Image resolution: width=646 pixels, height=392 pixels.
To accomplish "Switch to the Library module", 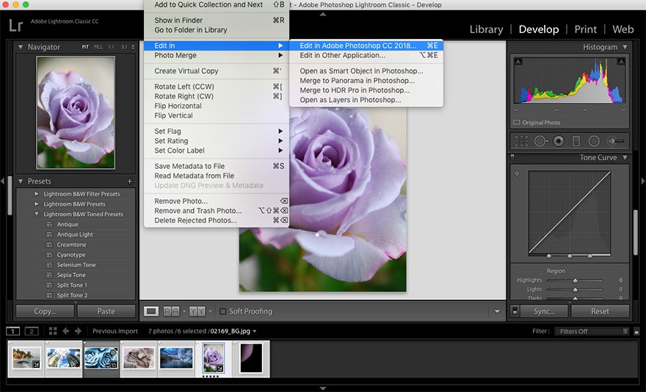I will [x=486, y=29].
